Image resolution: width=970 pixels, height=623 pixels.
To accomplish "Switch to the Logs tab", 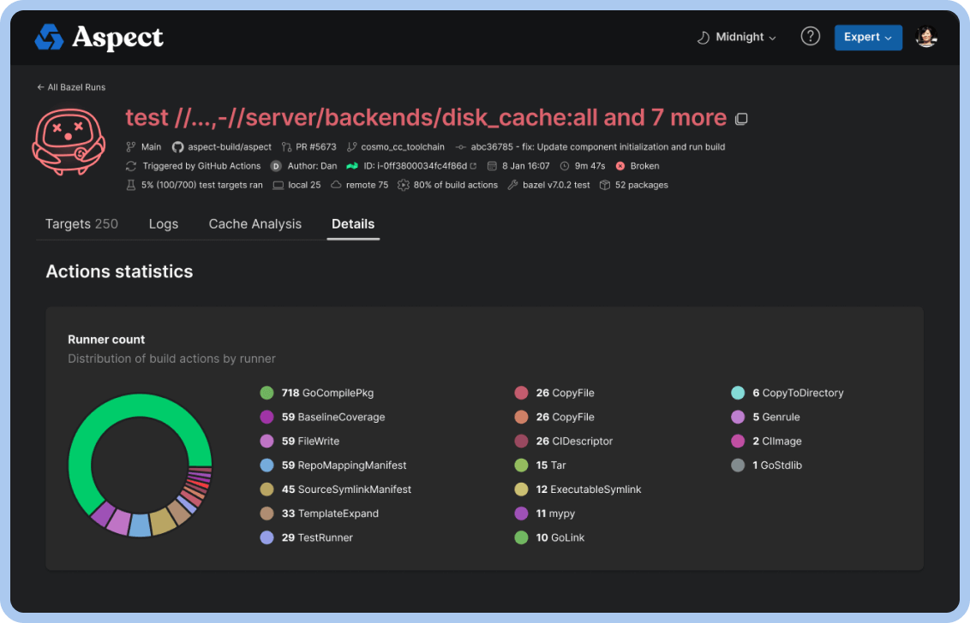I will coord(164,224).
